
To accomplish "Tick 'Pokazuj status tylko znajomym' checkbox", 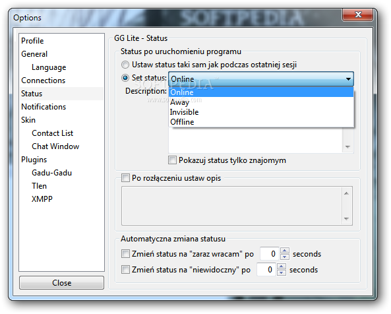I will tap(172, 160).
